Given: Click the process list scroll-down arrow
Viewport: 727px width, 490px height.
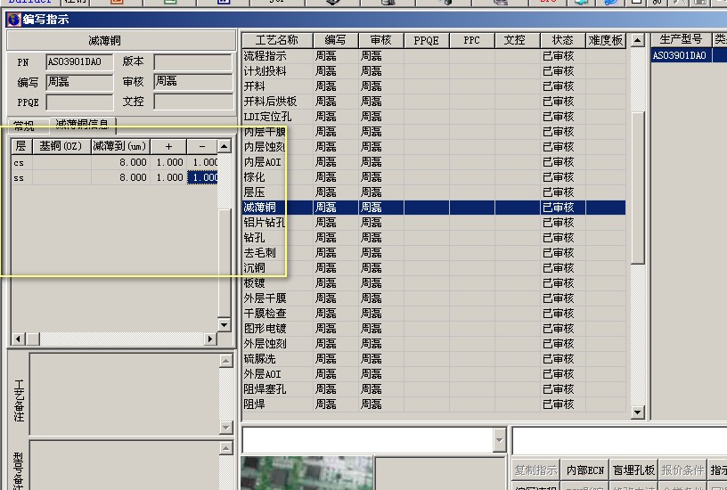Looking at the screenshot, I should coord(638,412).
